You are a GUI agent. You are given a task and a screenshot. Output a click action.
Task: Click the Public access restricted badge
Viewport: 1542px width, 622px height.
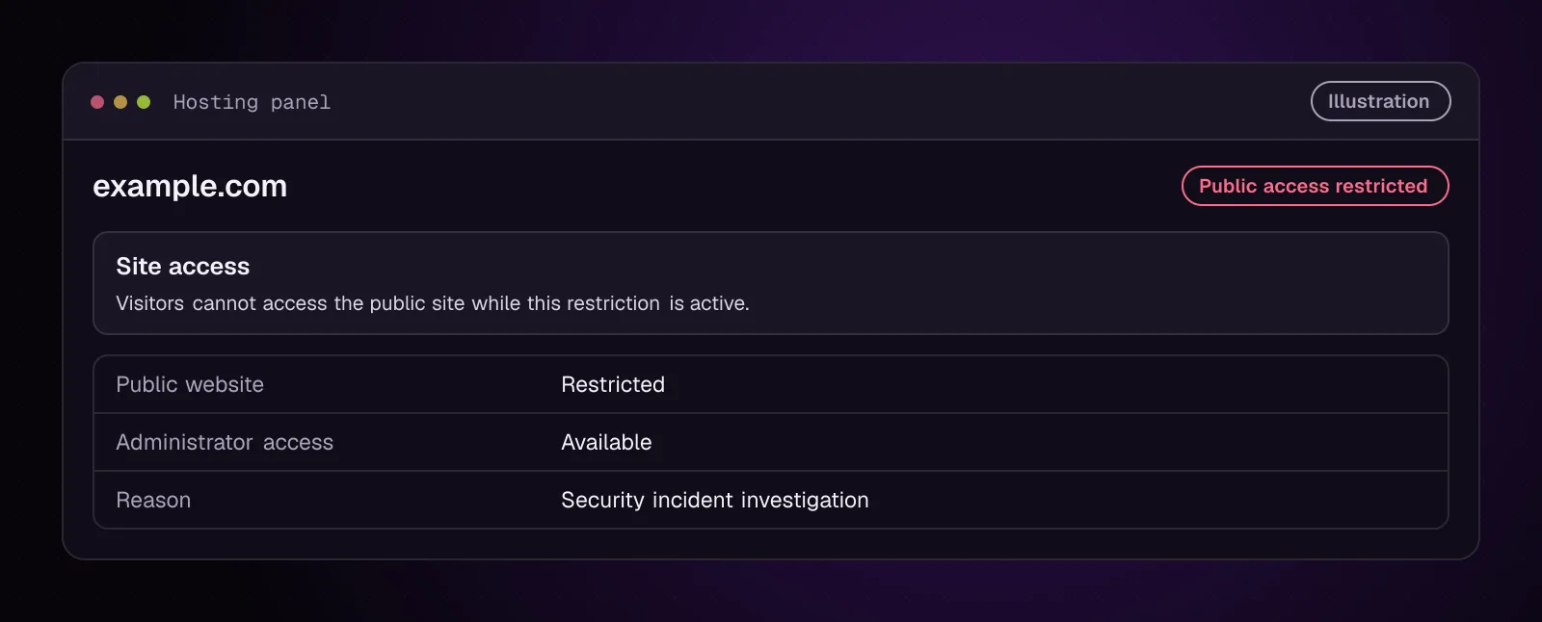coord(1315,186)
